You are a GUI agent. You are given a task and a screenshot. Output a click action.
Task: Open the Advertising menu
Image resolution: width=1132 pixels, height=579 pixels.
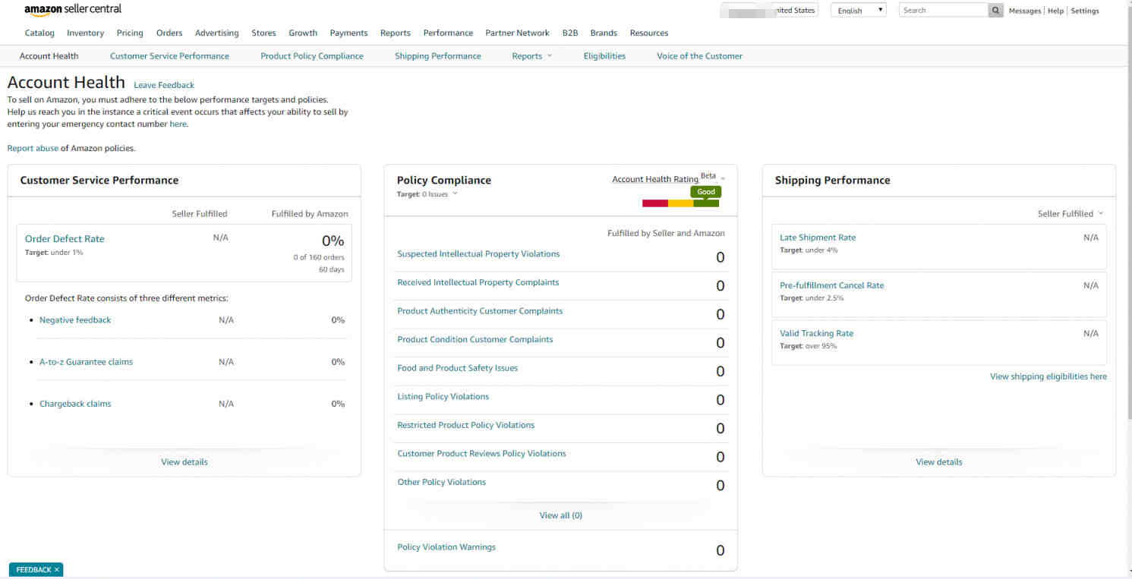pyautogui.click(x=216, y=33)
